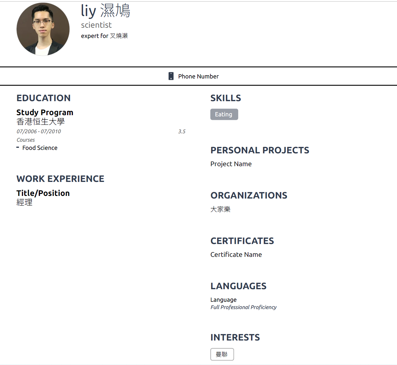Edit the Study Program field

[x=45, y=112]
